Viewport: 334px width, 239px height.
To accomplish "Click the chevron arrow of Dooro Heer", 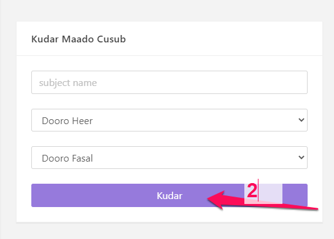I will 301,120.
